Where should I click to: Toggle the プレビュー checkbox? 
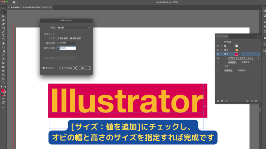point(44,68)
